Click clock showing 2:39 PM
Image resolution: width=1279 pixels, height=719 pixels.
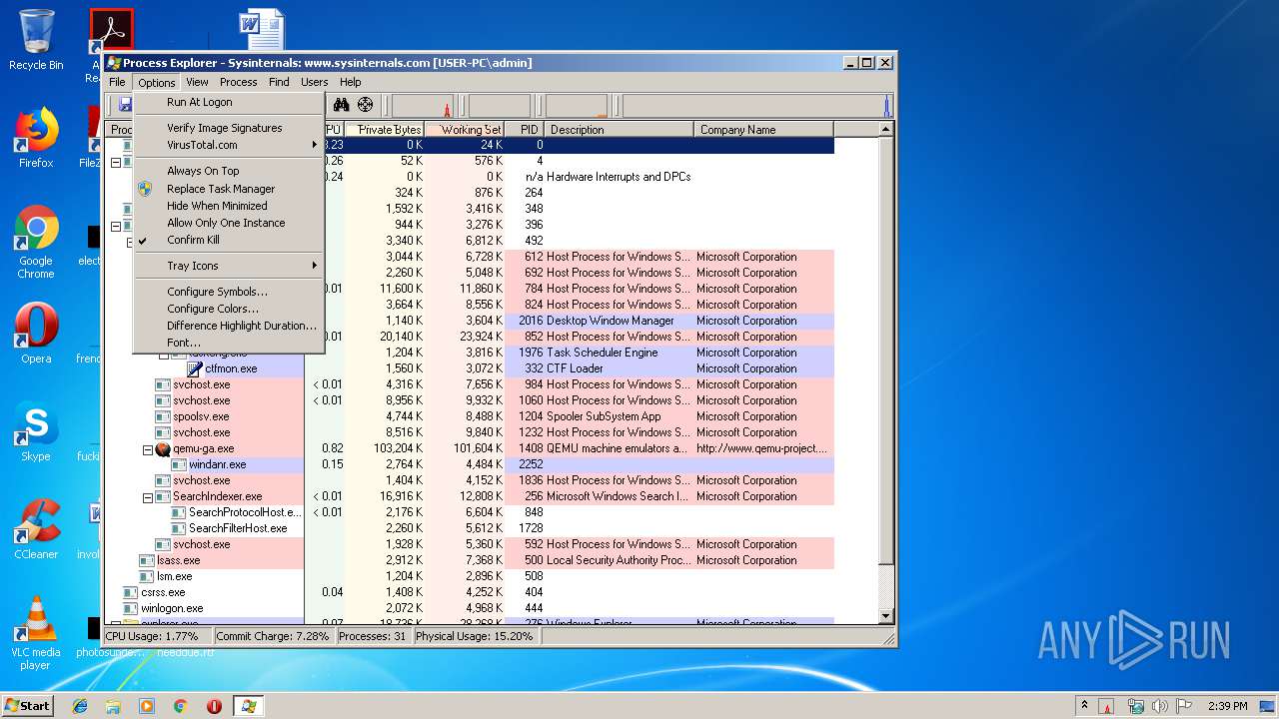[x=1227, y=706]
